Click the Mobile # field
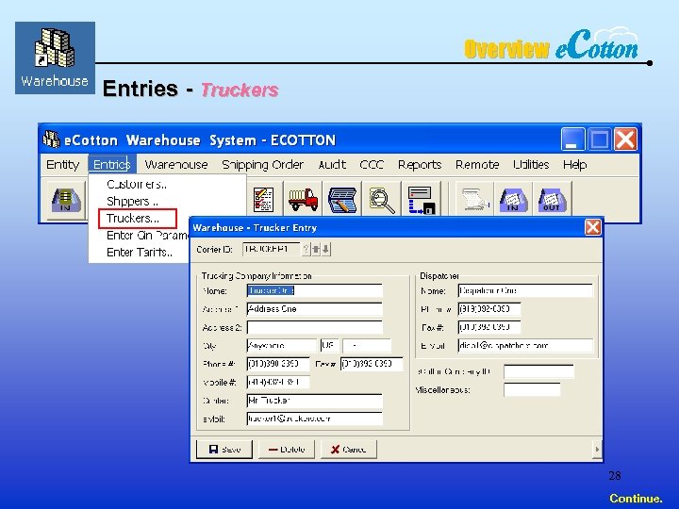The image size is (679, 509). (278, 382)
